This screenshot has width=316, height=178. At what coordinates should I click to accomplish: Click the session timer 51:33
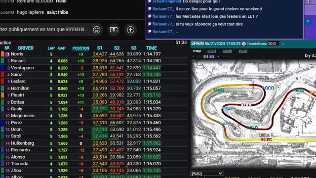[181, 43]
